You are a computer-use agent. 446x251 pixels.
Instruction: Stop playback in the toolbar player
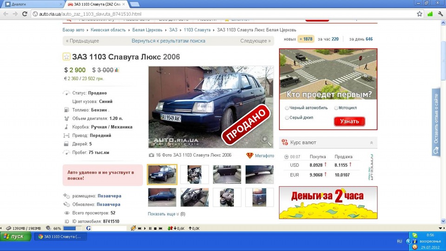click(155, 228)
